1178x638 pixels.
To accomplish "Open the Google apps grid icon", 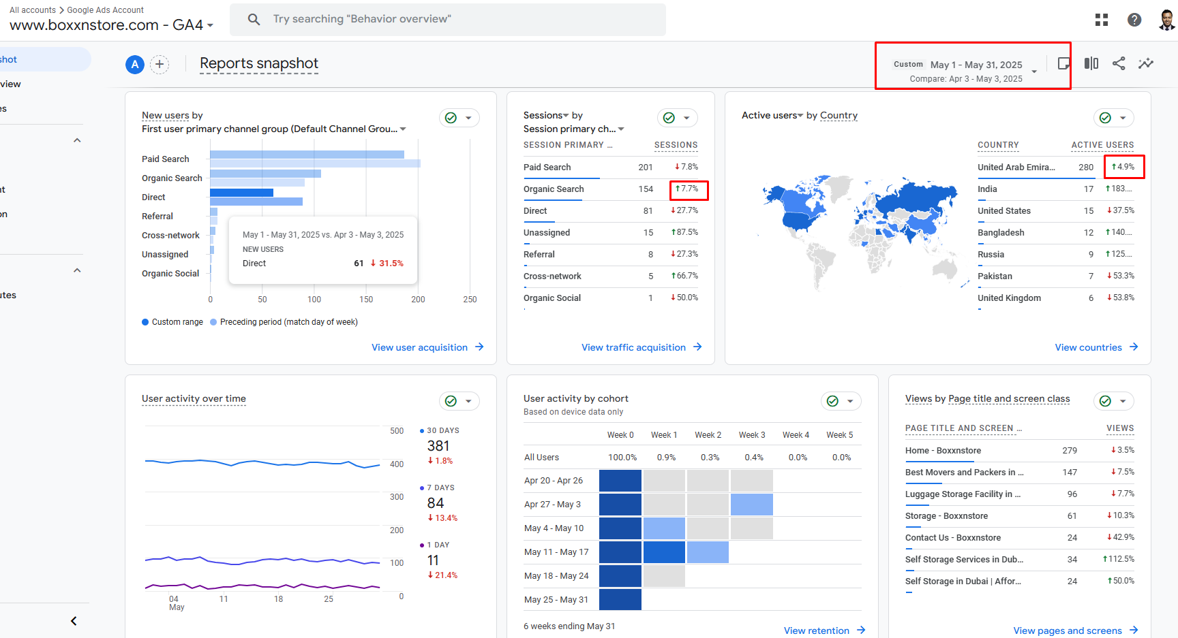I will pyautogui.click(x=1102, y=20).
